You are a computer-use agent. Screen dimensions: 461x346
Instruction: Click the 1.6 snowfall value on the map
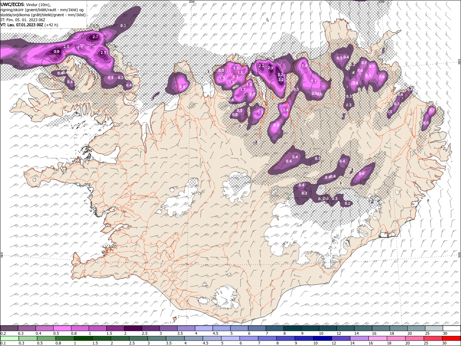point(240,73)
